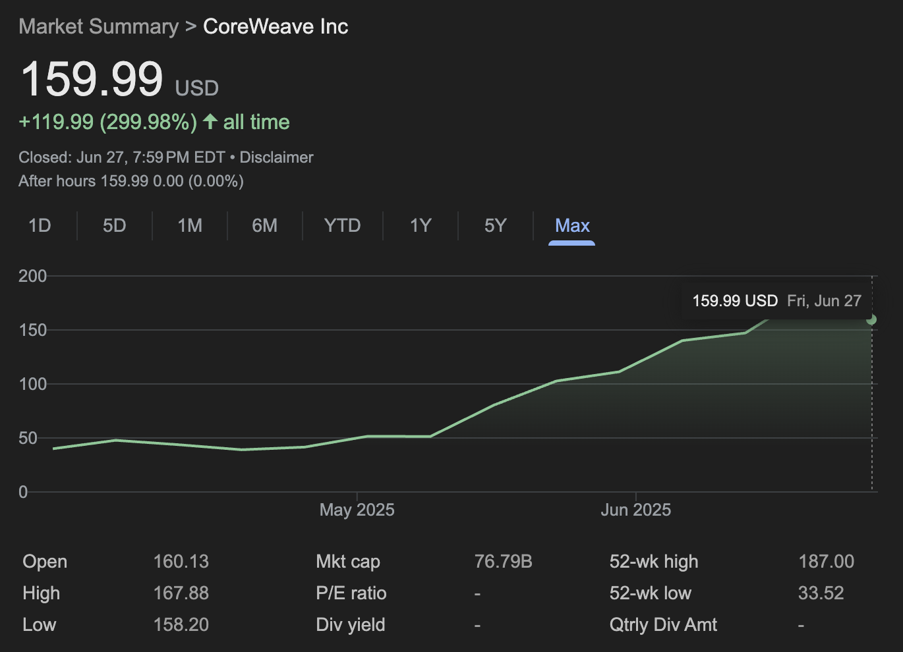Click the 150 y-axis label
Image resolution: width=903 pixels, height=652 pixels.
[x=33, y=330]
